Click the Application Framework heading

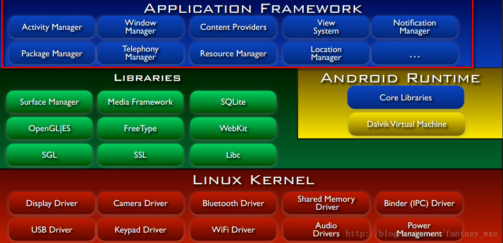pyautogui.click(x=253, y=8)
